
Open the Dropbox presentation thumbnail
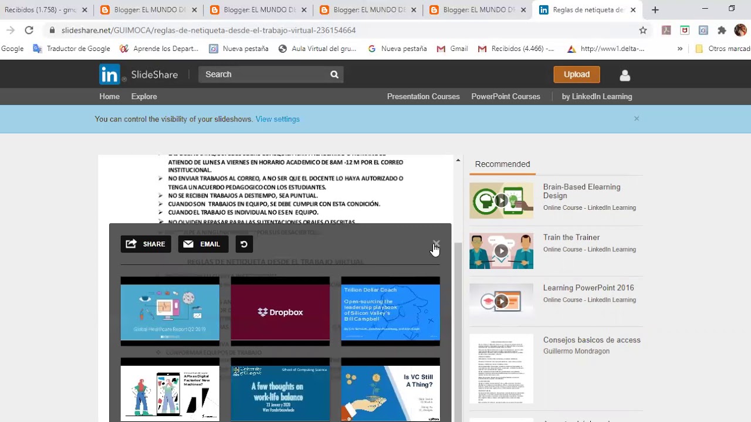click(x=280, y=311)
